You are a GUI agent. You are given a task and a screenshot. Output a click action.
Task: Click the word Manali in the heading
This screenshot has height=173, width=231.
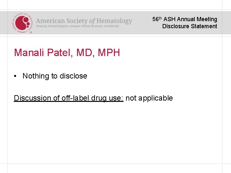click(29, 53)
